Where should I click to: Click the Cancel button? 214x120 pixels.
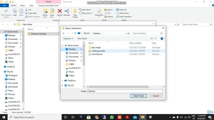156,96
